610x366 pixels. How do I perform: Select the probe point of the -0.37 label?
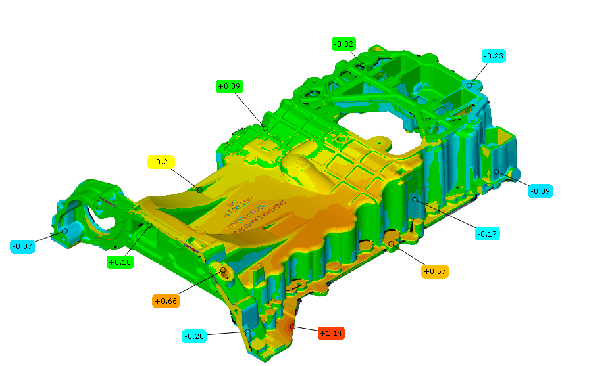coord(65,231)
